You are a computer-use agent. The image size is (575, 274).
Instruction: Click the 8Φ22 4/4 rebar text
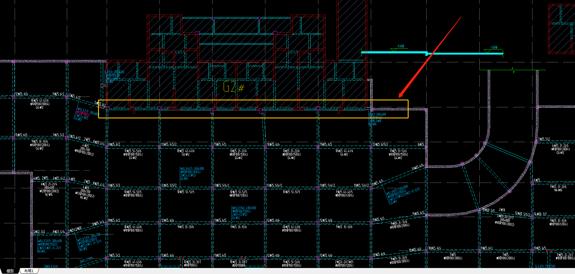58,232
